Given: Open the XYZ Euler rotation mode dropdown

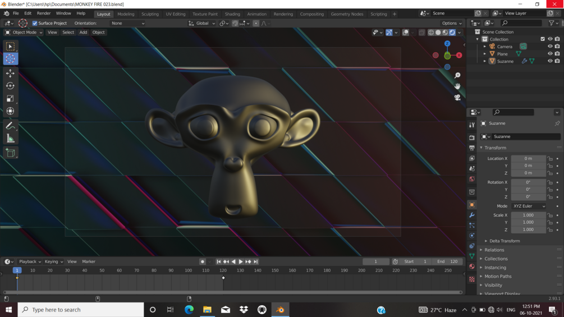Looking at the screenshot, I should [x=529, y=206].
